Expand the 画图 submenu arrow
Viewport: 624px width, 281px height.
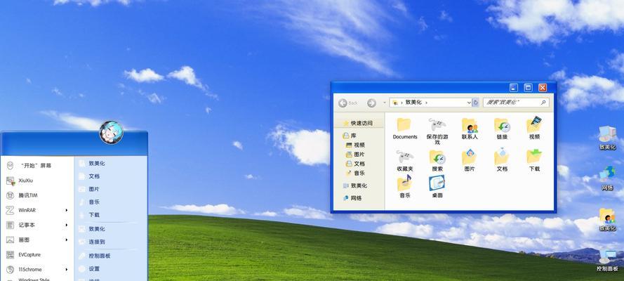click(67, 240)
